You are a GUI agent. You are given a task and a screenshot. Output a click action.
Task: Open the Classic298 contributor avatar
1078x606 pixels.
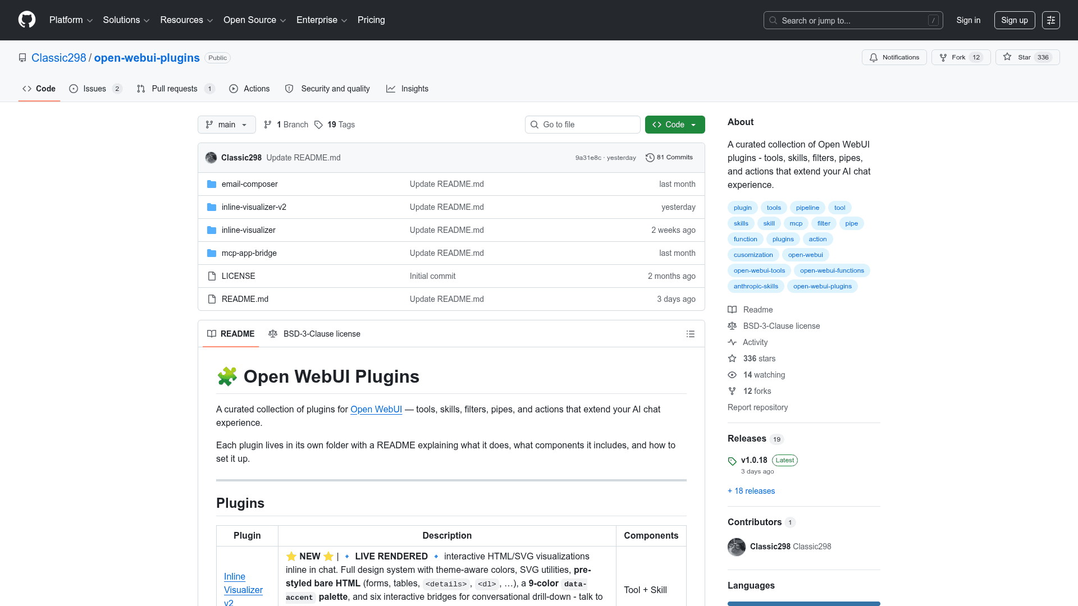coord(737,547)
